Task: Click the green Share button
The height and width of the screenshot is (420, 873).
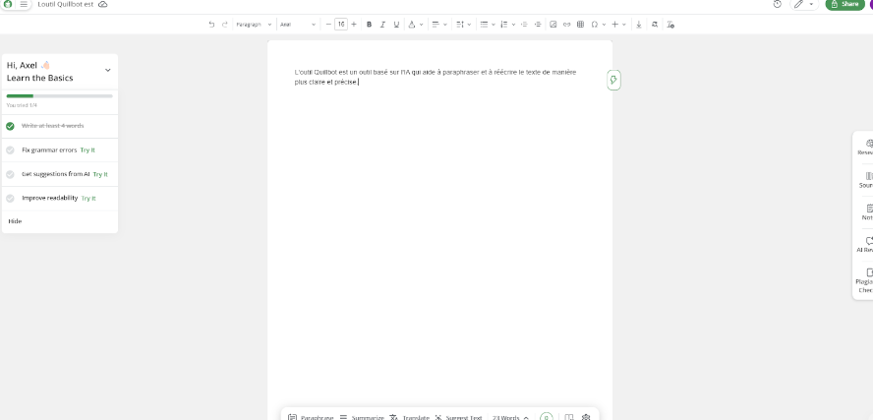Action: point(844,4)
